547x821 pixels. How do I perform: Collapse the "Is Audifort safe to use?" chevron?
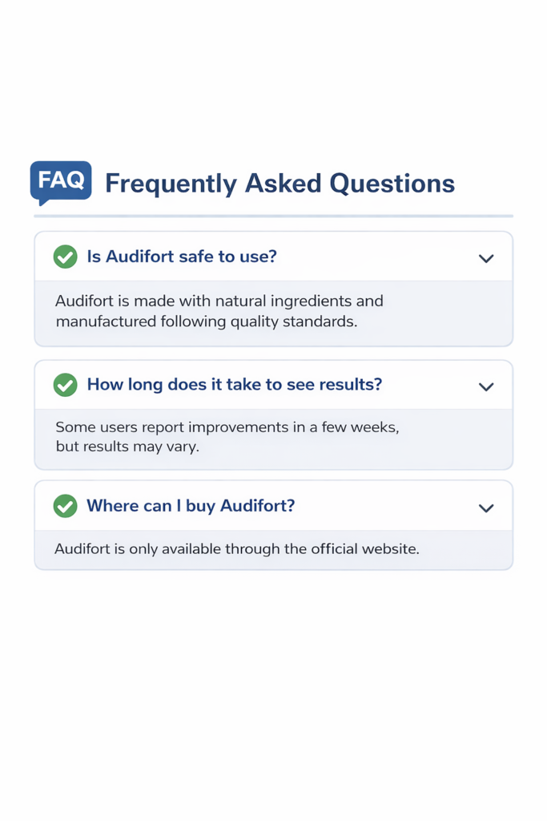[485, 258]
